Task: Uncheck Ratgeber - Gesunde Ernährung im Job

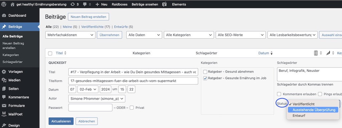Action: tap(205, 78)
